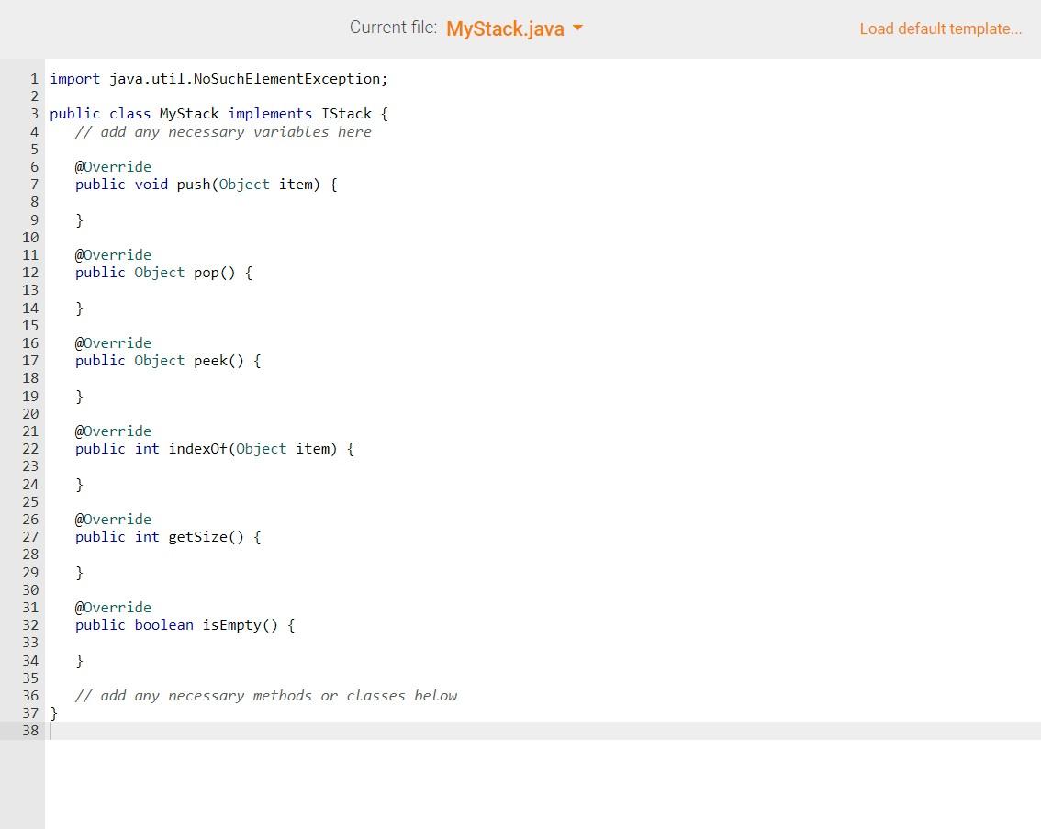Click the closing brace on line 37
The height and width of the screenshot is (829, 1041).
(x=54, y=712)
